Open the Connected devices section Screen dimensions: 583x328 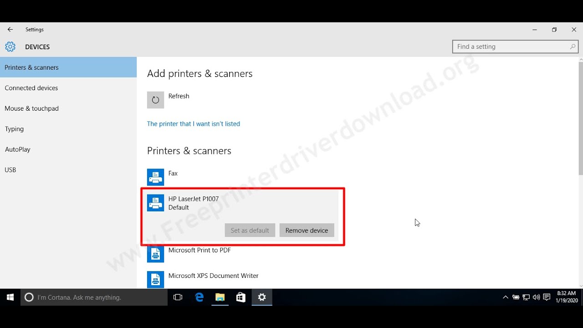click(x=68, y=88)
